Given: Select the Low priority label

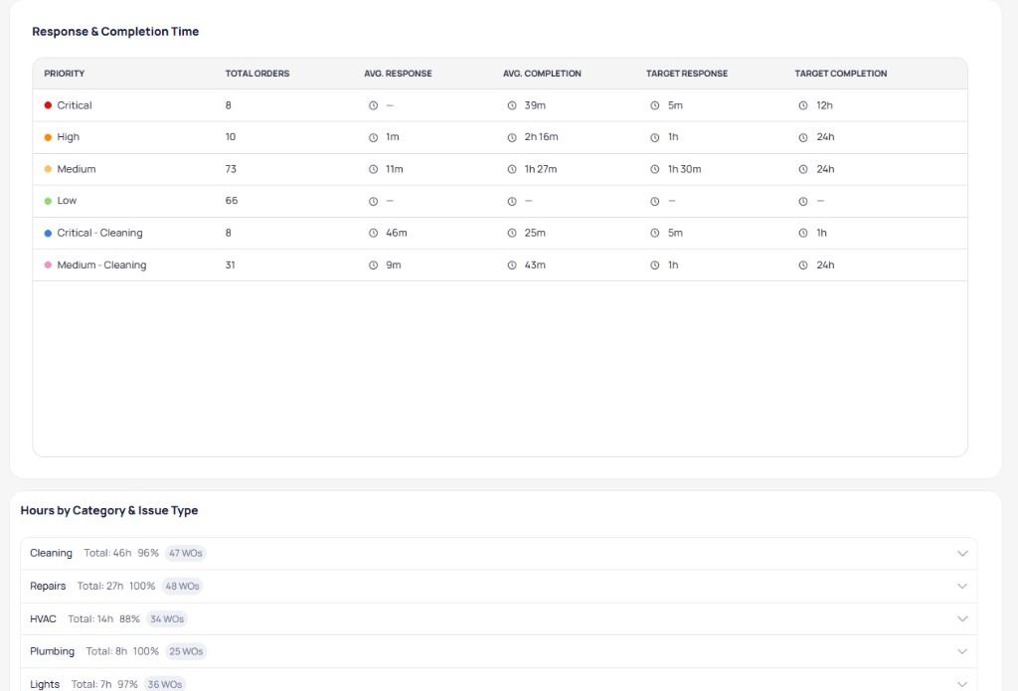Looking at the screenshot, I should tap(67, 201).
